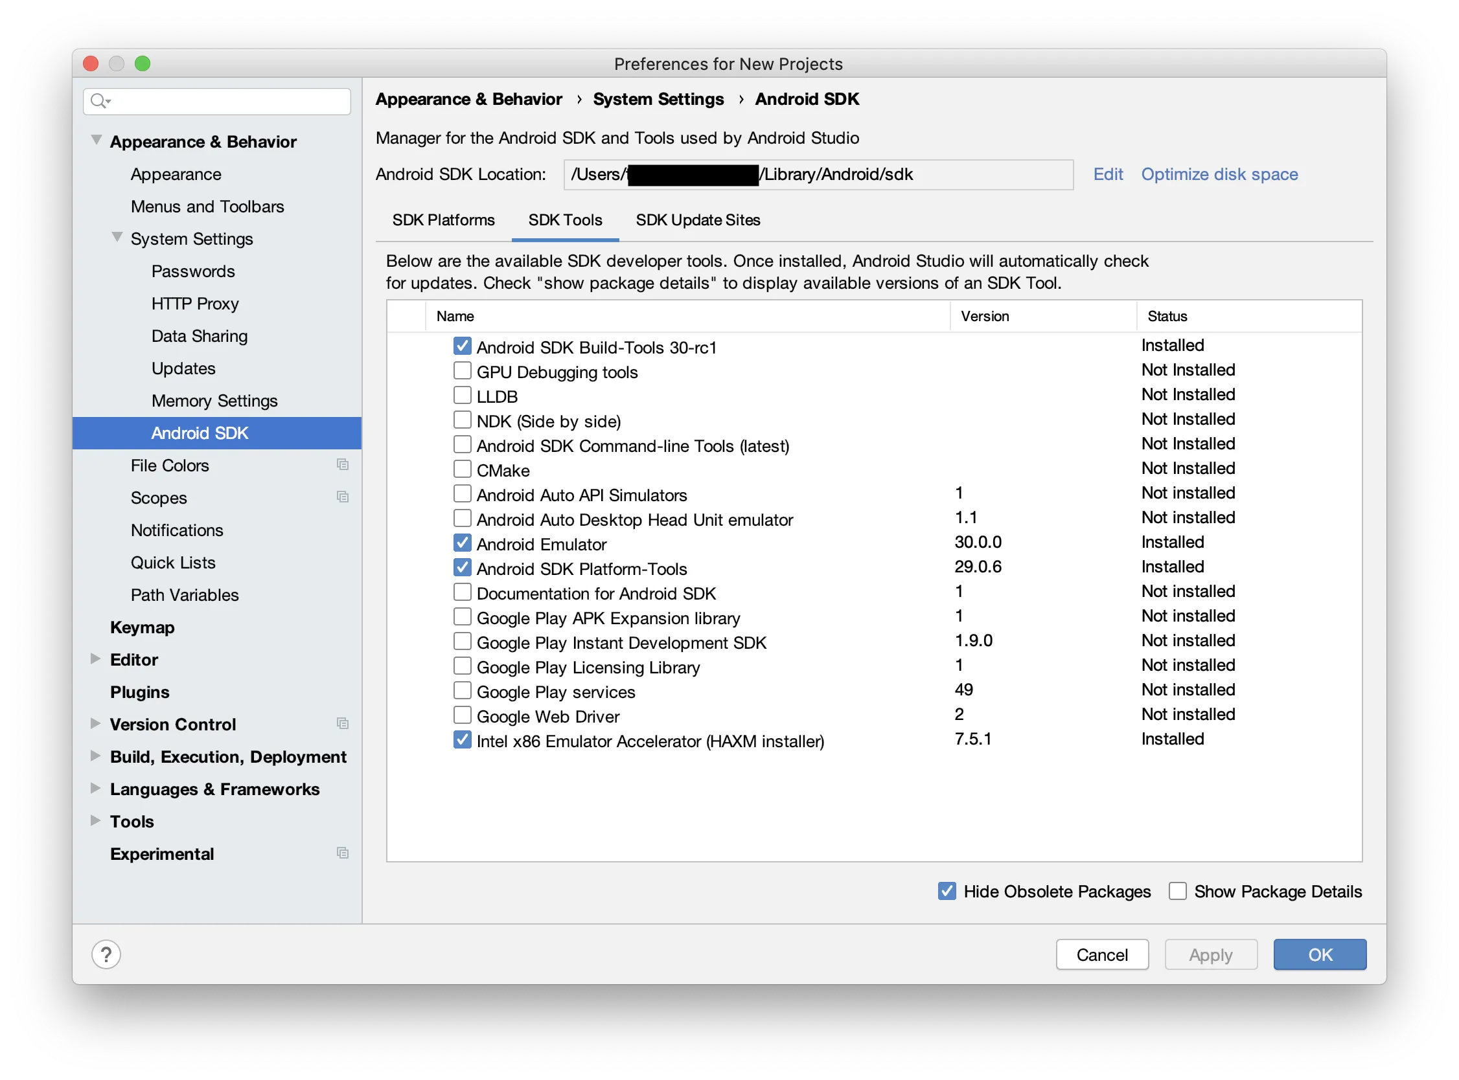
Task: Click project-level icon beside Version Control
Action: click(342, 724)
